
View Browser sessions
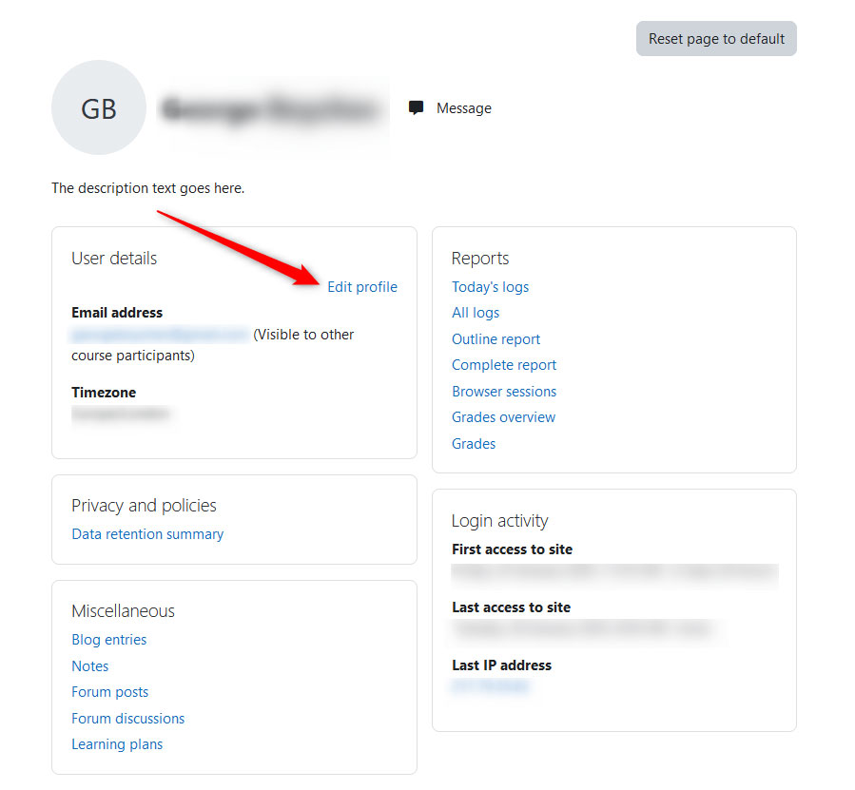pos(504,391)
